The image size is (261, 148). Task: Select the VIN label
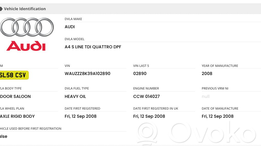pyautogui.click(x=67, y=66)
